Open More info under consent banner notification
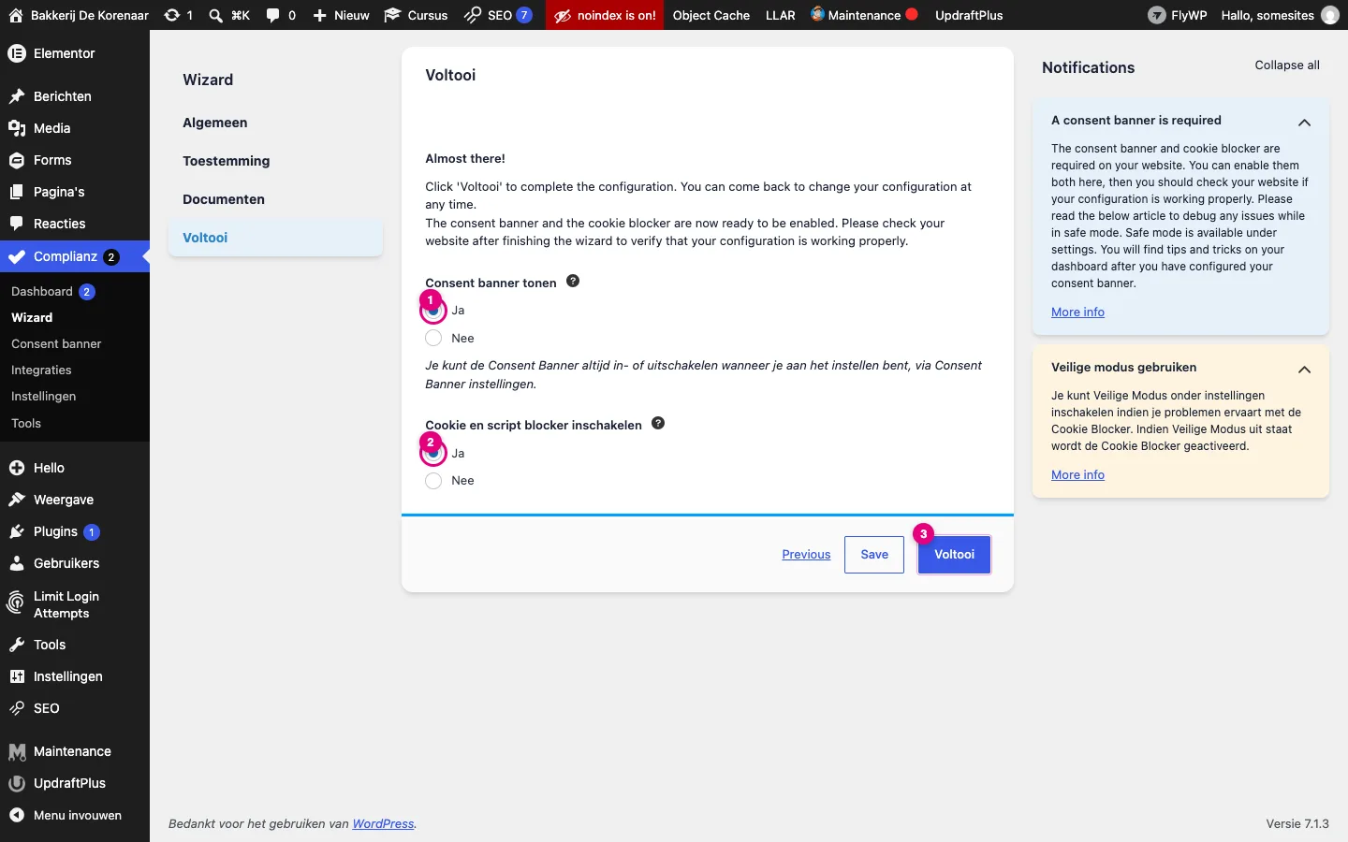Image resolution: width=1348 pixels, height=842 pixels. point(1077,312)
